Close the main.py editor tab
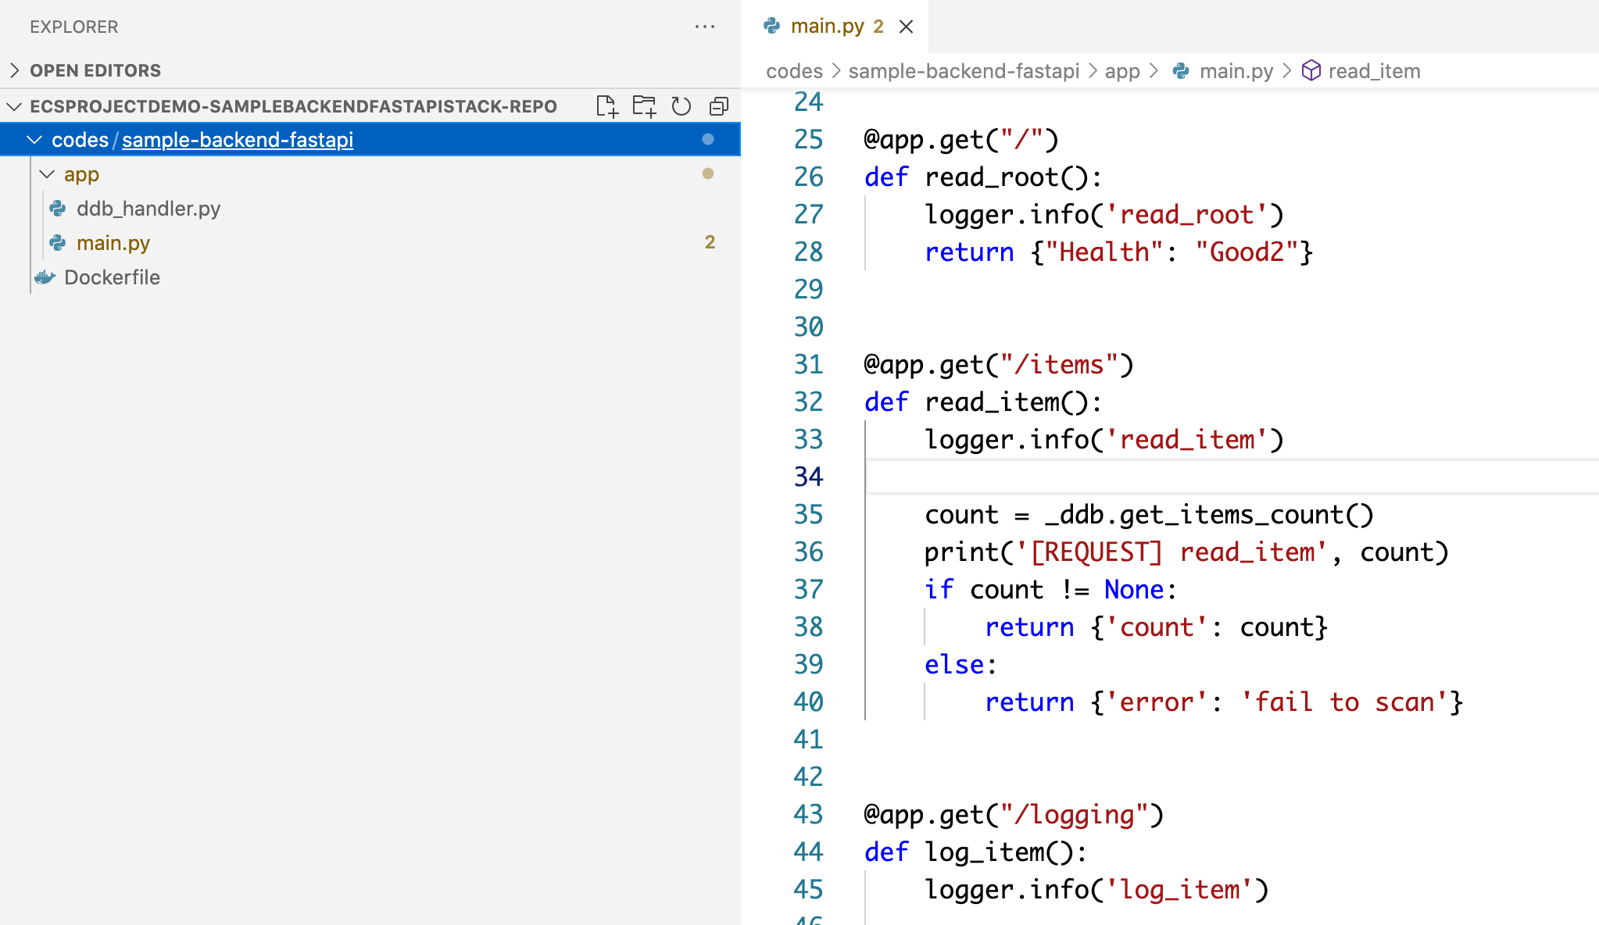Screen dimensions: 1599x925 click(907, 27)
